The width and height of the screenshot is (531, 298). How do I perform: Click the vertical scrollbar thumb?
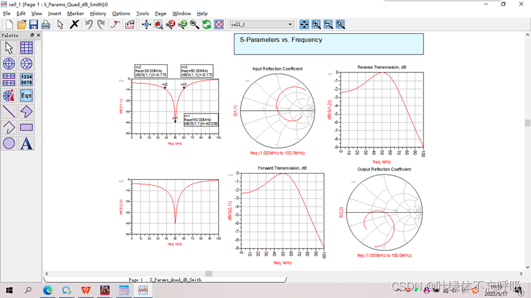click(527, 123)
